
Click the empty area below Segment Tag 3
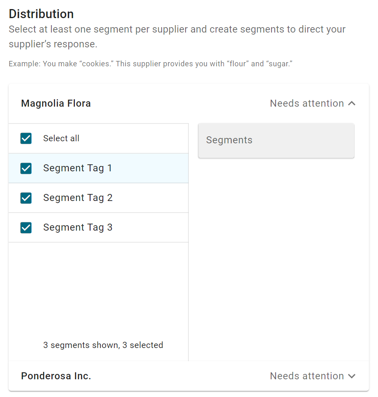pyautogui.click(x=99, y=289)
